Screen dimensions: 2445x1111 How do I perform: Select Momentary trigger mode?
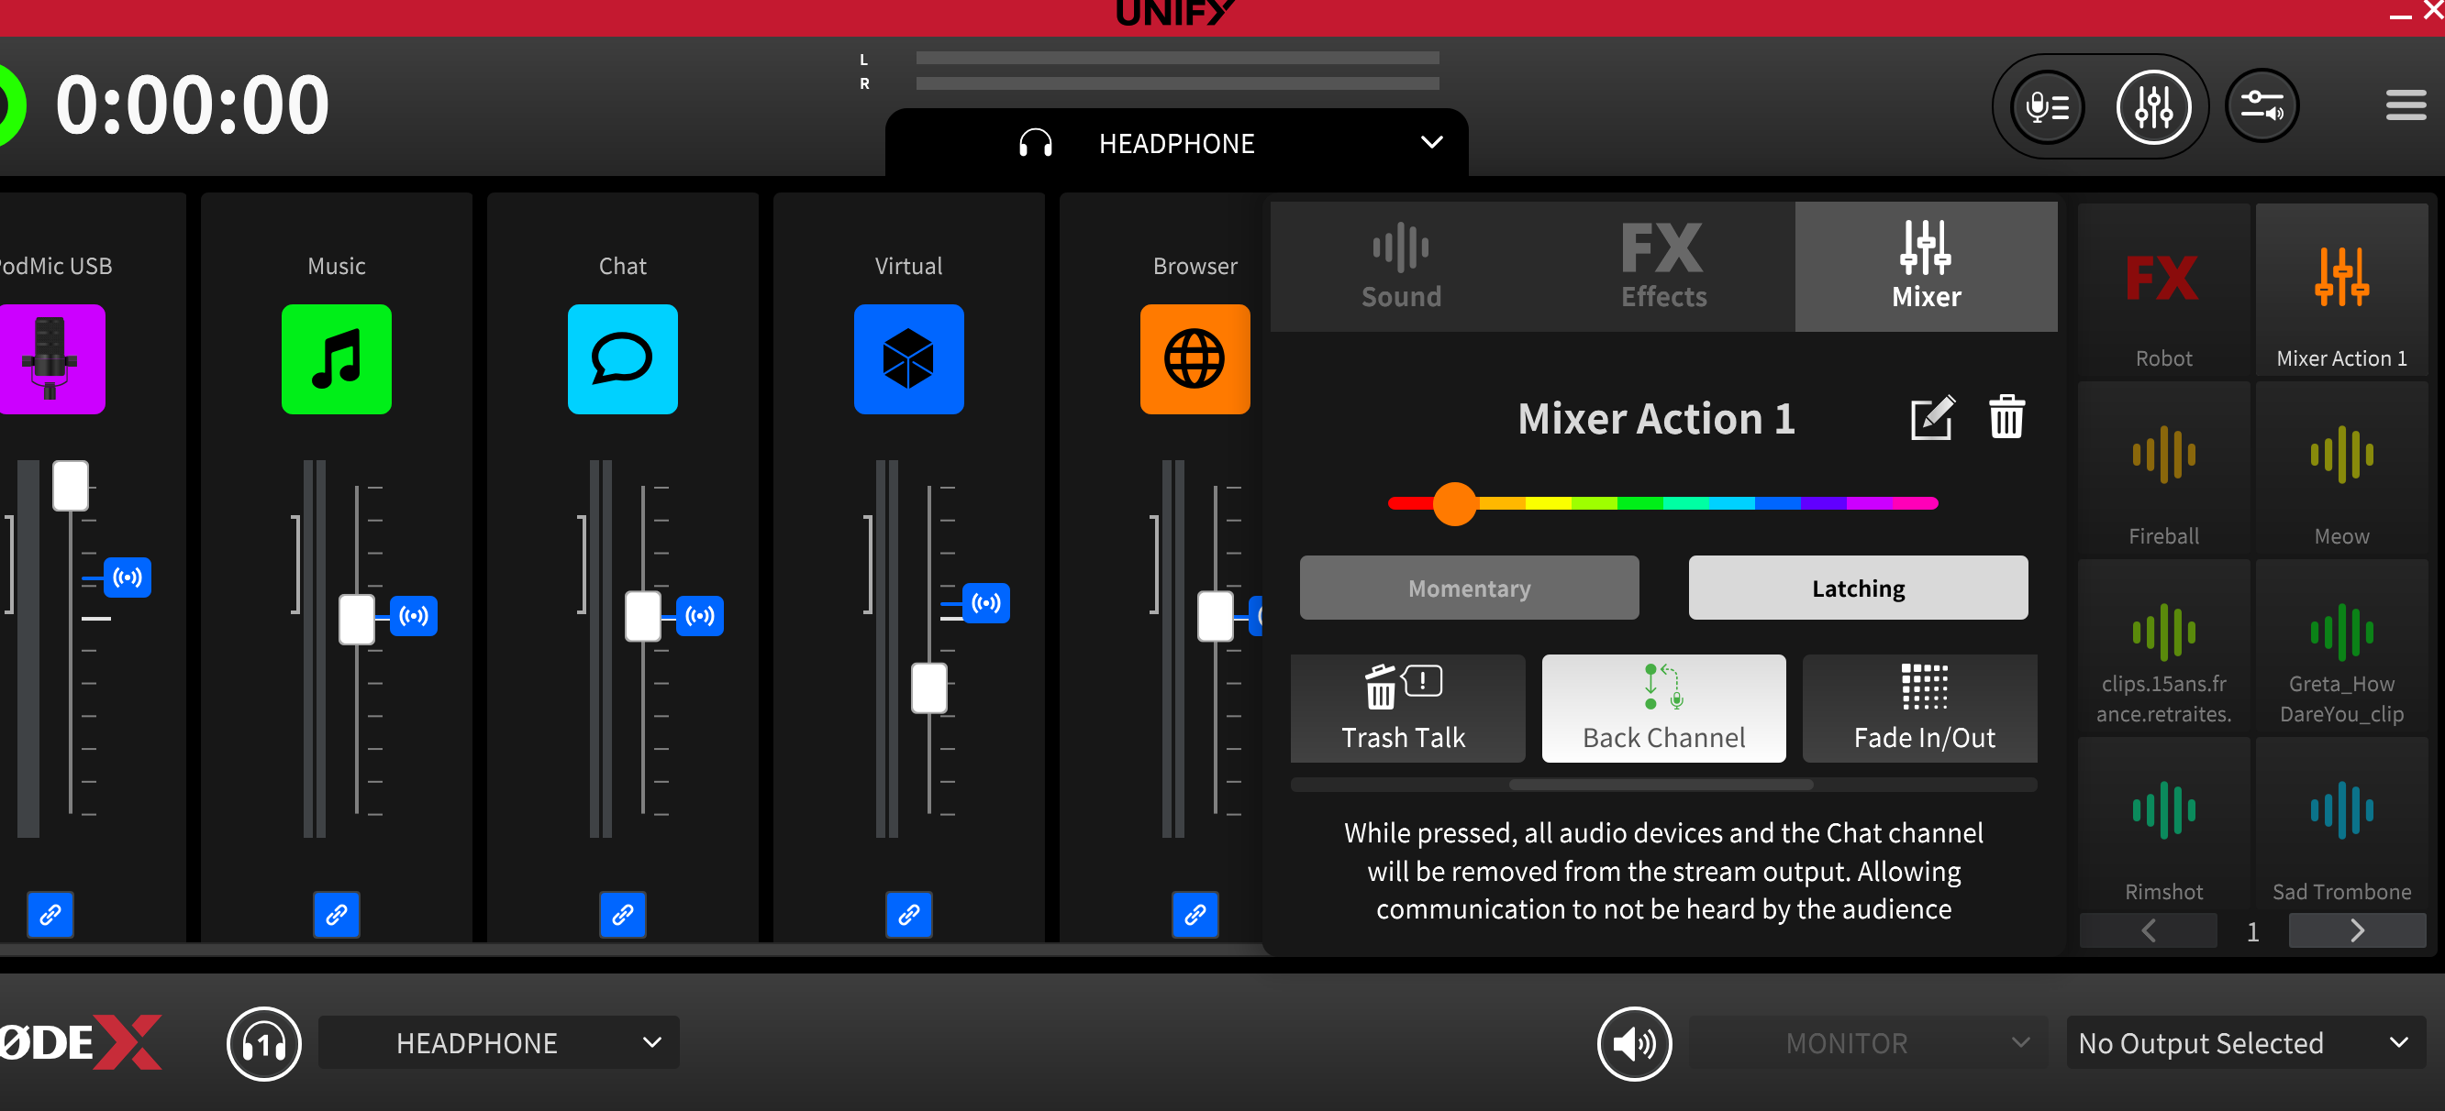pos(1469,588)
